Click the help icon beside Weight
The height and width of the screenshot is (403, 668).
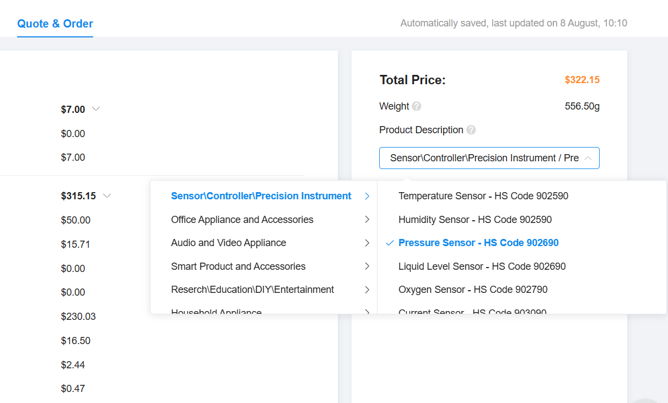pyautogui.click(x=417, y=106)
